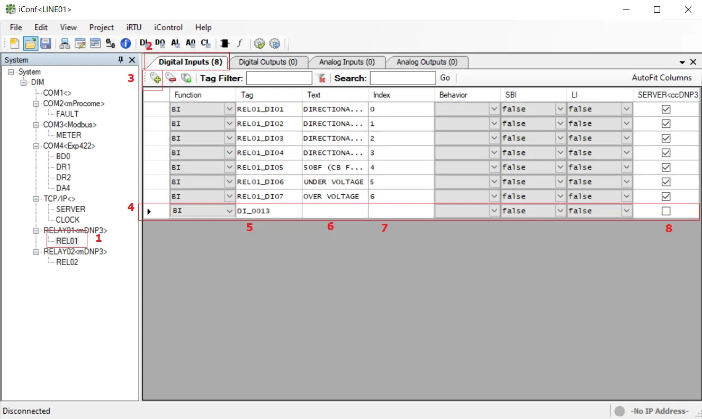Uncheck the SERVER checkbox for REL01_DI03
702x419 pixels.
[666, 138]
